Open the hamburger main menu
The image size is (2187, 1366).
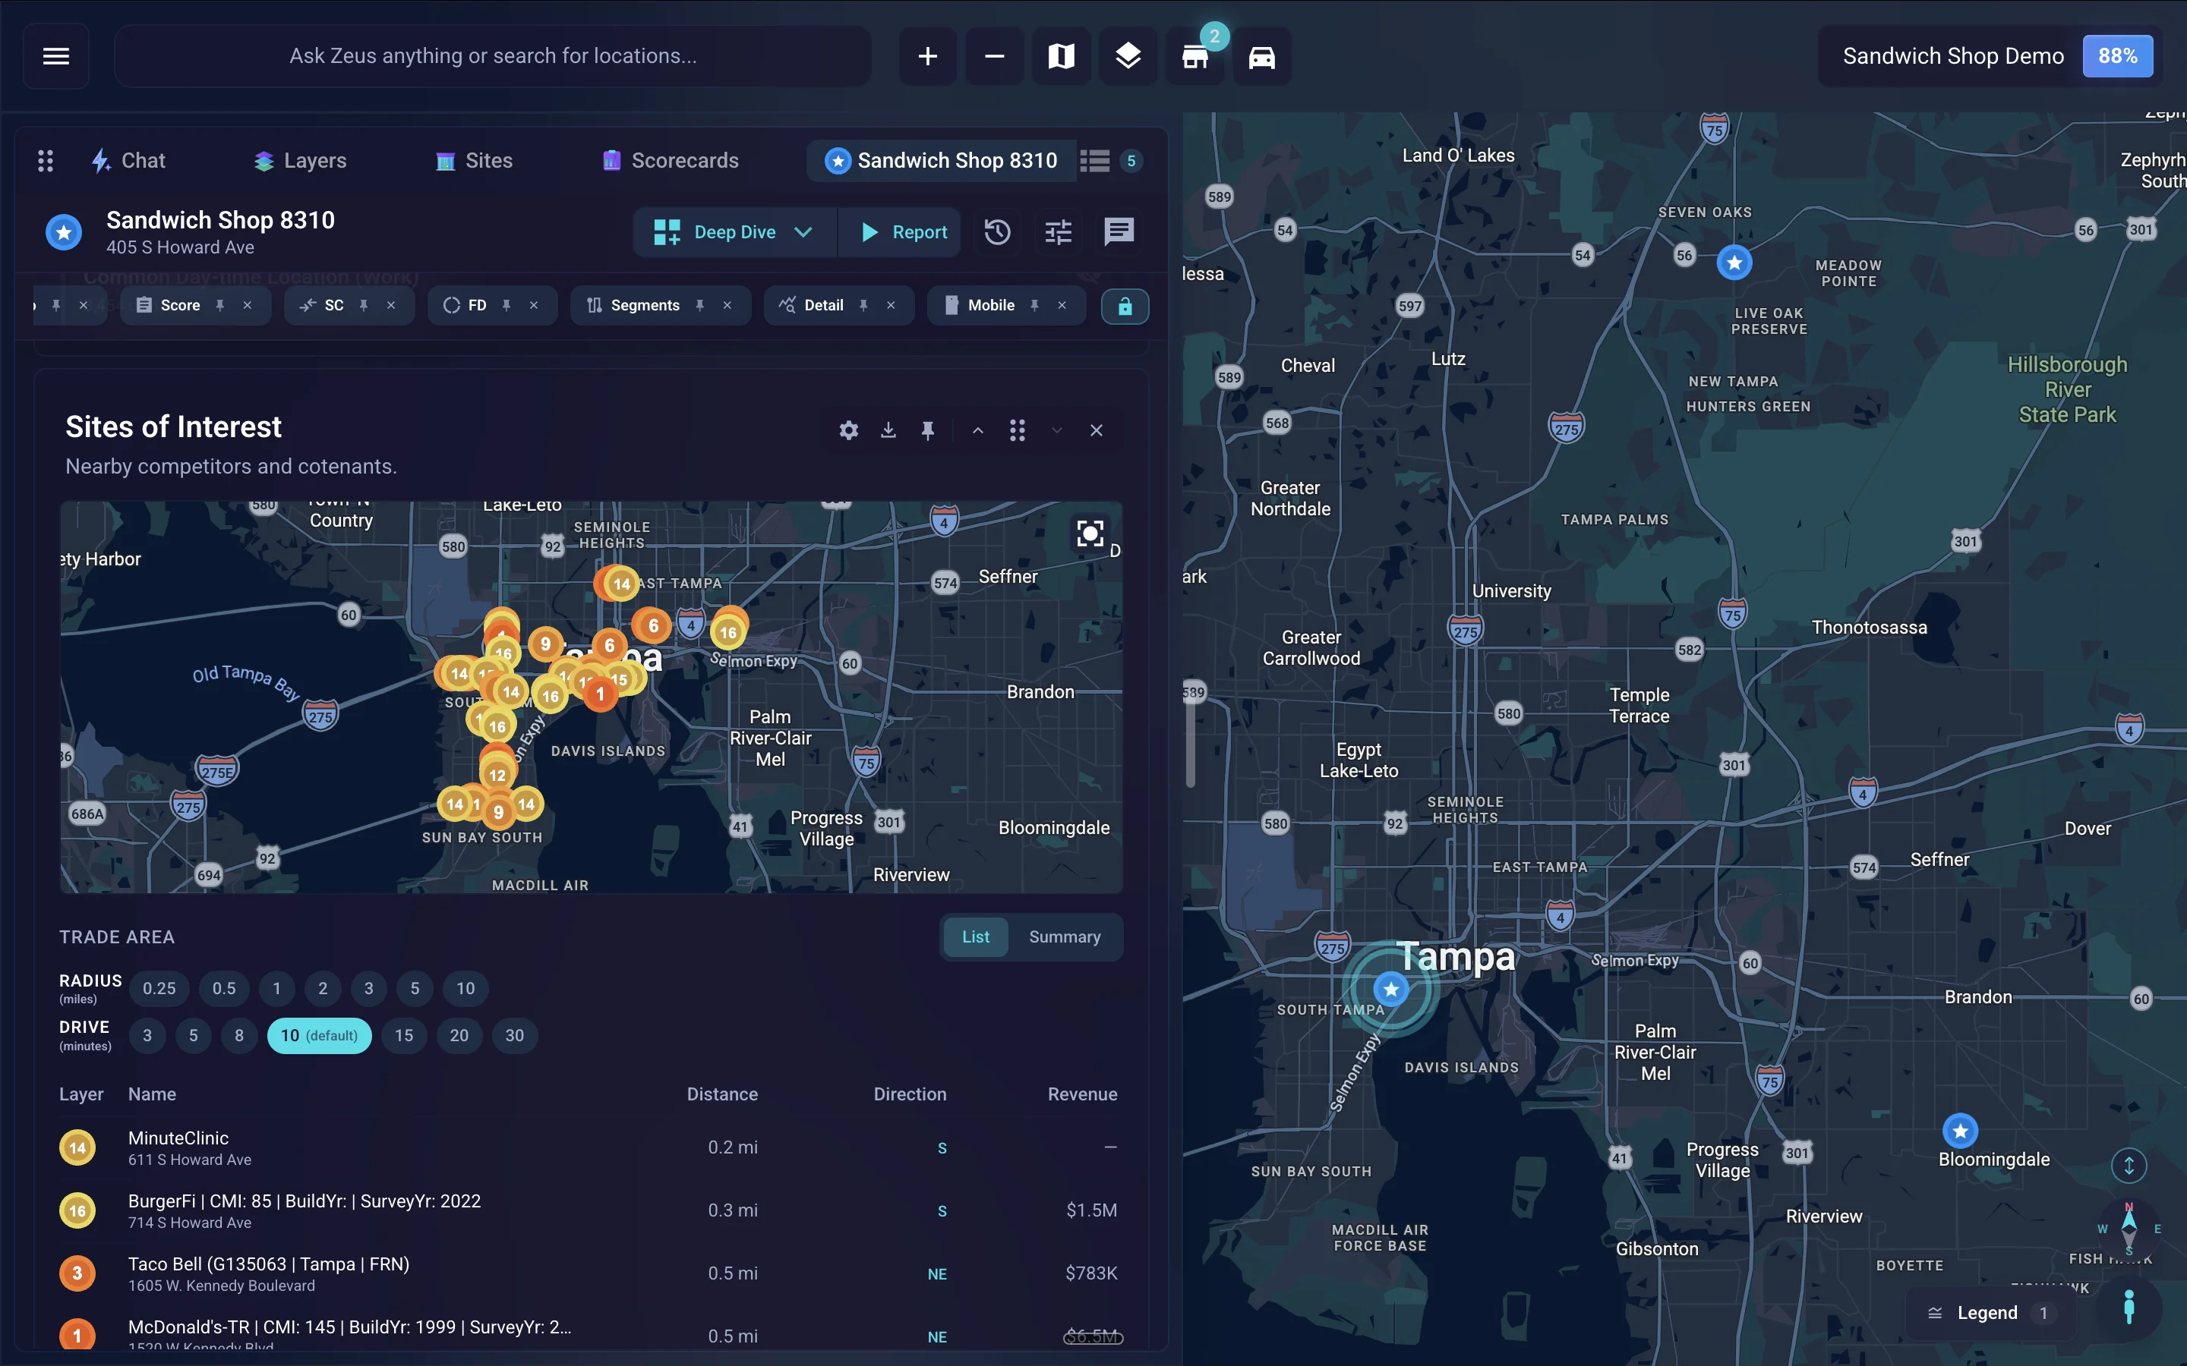(x=56, y=56)
